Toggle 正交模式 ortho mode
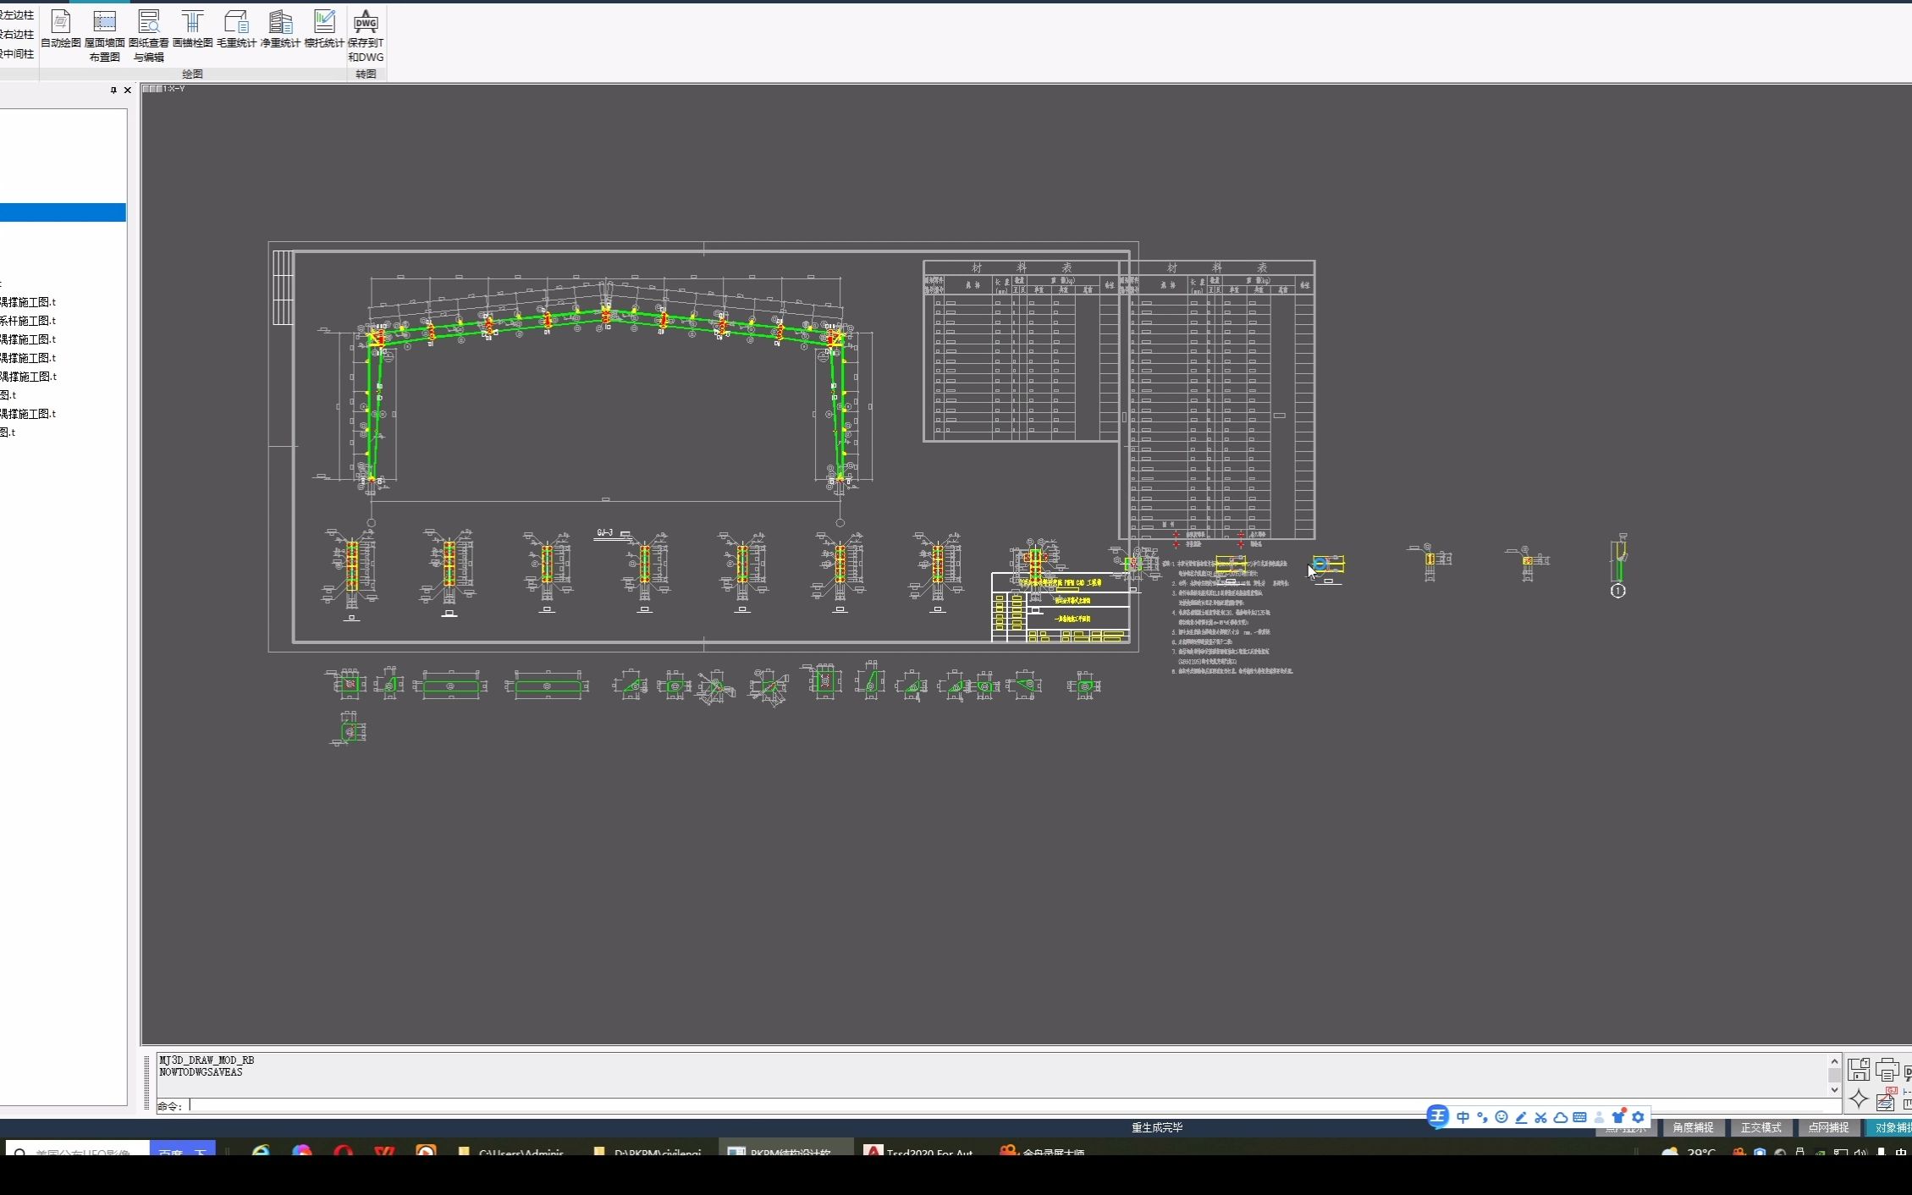This screenshot has height=1195, width=1912. pos(1760,1127)
